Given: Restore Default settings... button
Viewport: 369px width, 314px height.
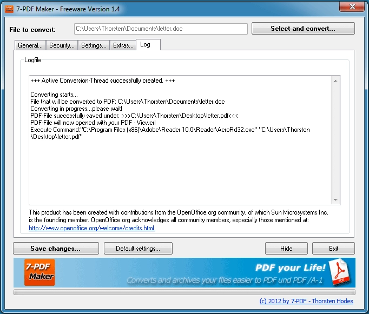Looking at the screenshot, I should tap(138, 249).
